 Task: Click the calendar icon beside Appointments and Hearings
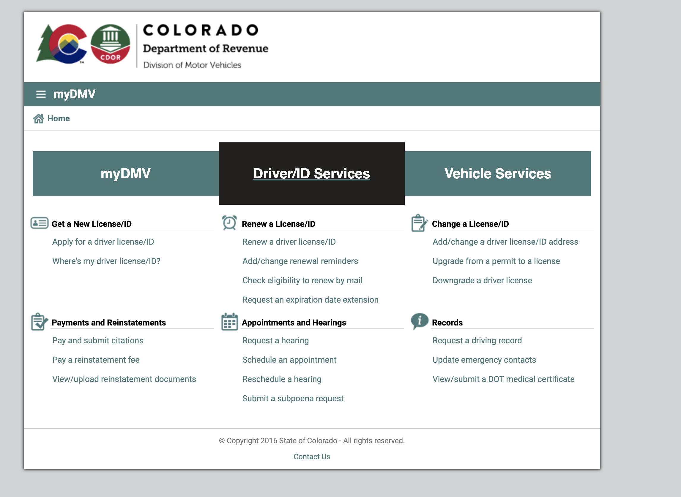click(229, 322)
